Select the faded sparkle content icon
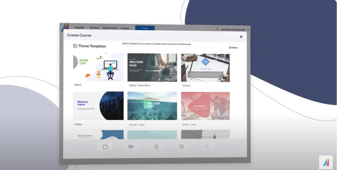The image size is (337, 170). coord(207,146)
